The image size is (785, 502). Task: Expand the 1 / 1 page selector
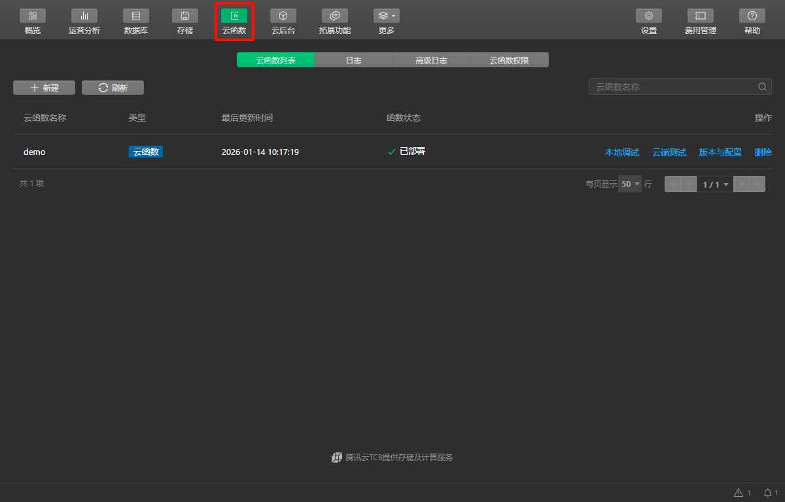tap(715, 184)
